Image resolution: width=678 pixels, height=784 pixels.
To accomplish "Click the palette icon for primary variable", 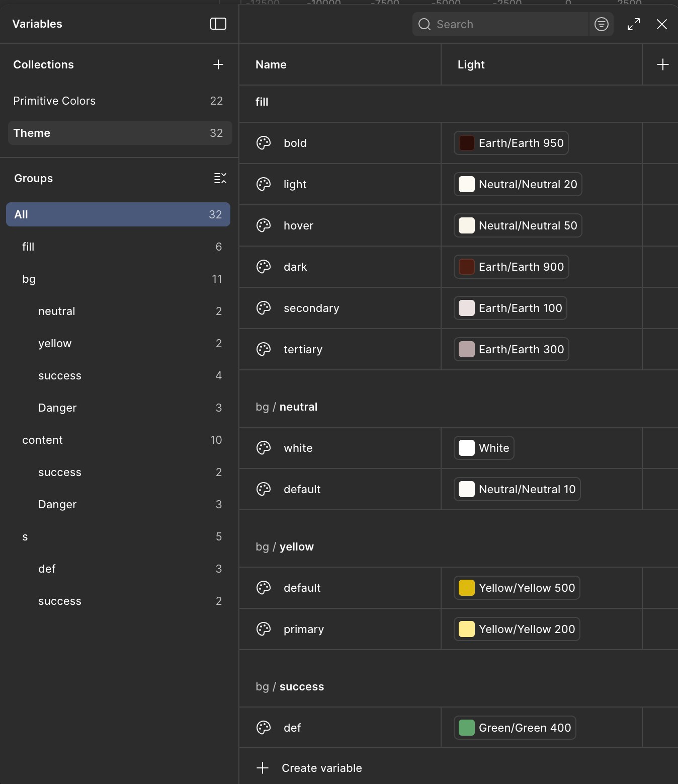I will (264, 629).
